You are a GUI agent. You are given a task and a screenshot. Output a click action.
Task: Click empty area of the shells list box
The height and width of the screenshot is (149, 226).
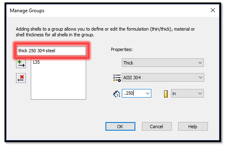(x=58, y=83)
